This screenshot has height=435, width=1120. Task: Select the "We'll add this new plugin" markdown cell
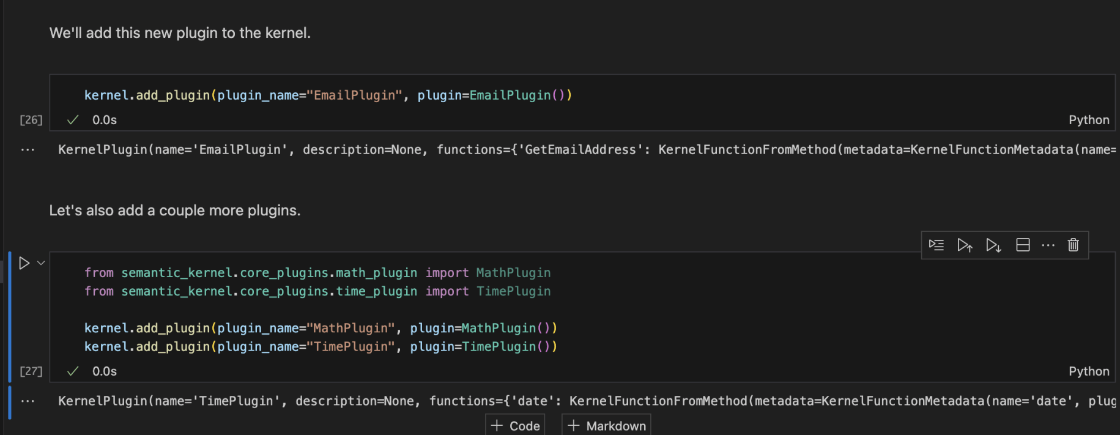click(x=180, y=33)
